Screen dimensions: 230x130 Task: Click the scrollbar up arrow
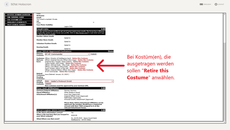225,14
